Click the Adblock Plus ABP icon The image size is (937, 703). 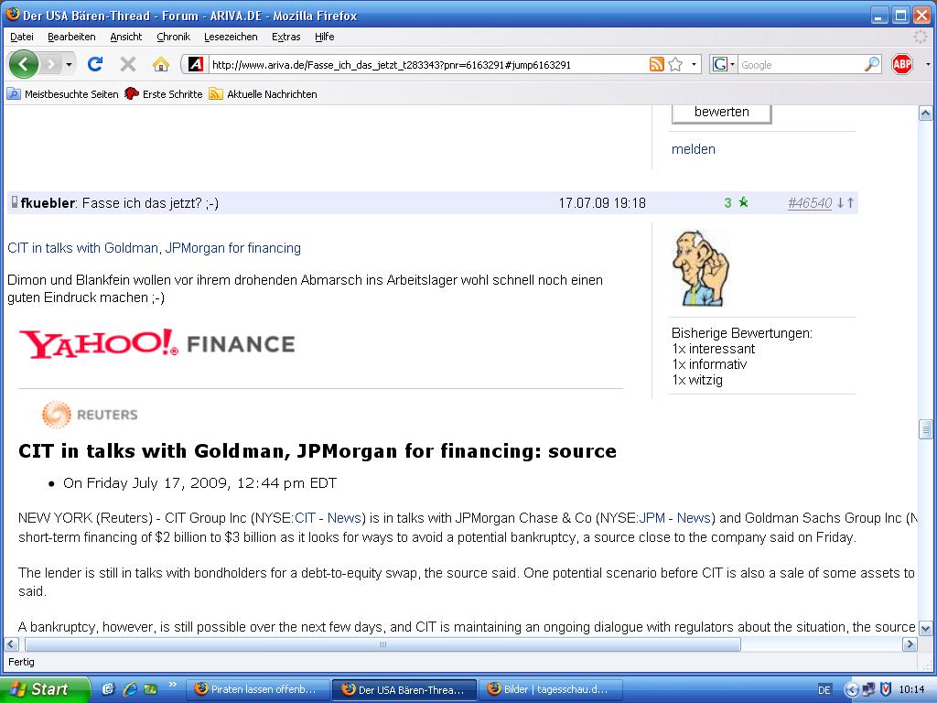[901, 64]
